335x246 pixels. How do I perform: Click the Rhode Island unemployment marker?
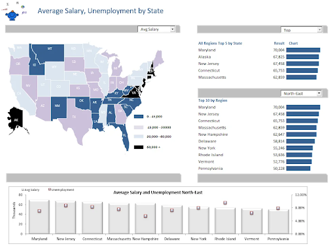point(225,203)
